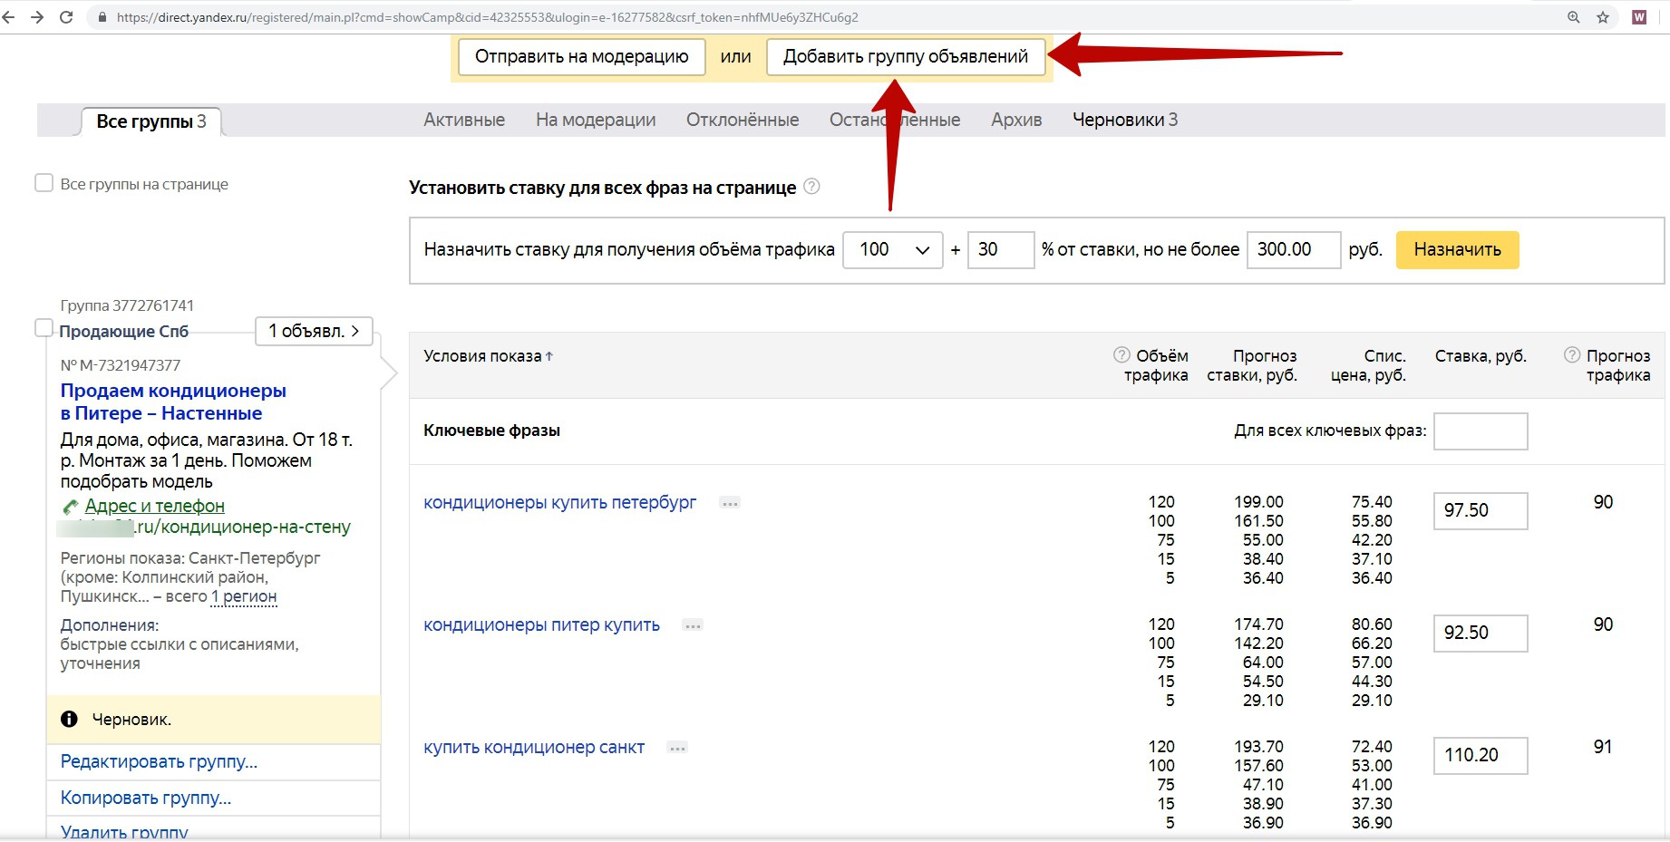1670x842 pixels.
Task: Click the browser address bar URL
Action: pyautogui.click(x=488, y=17)
